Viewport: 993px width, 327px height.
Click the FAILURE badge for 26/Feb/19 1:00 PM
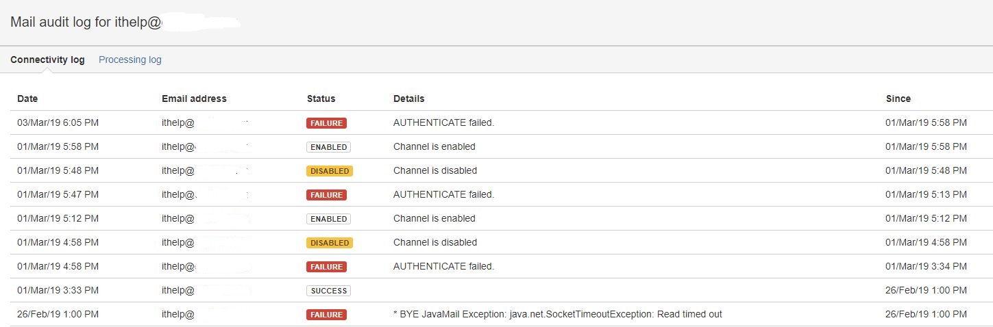(x=326, y=315)
